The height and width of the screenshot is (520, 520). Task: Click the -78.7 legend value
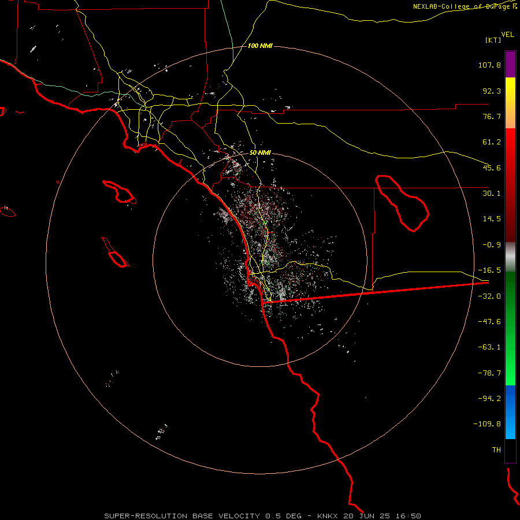(489, 373)
